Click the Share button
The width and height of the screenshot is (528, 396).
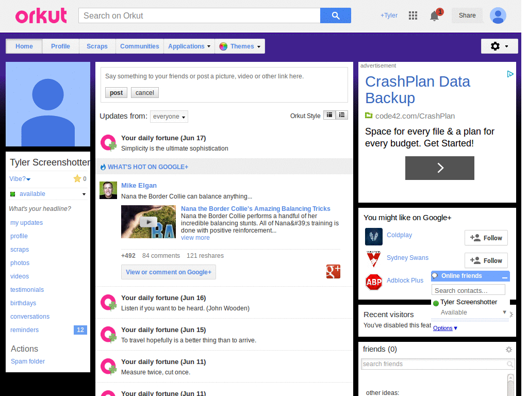click(467, 15)
